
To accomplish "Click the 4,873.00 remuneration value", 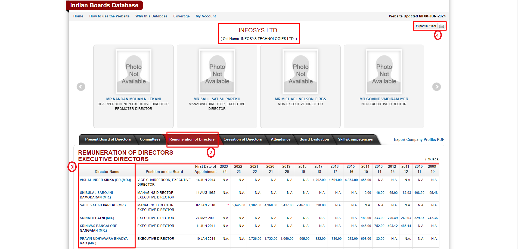I will point(351,180).
